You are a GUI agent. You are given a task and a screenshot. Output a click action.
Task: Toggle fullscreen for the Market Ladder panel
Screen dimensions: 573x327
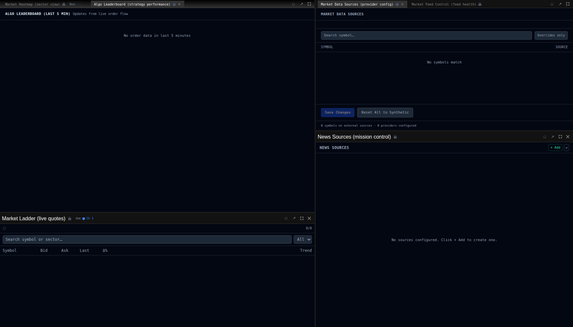pos(302,218)
